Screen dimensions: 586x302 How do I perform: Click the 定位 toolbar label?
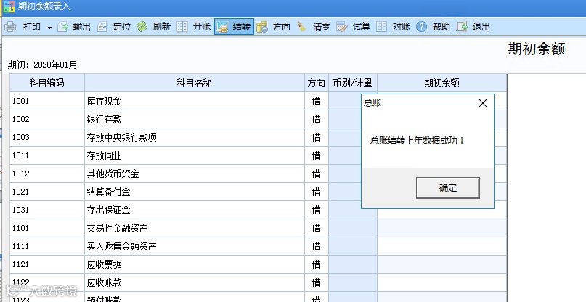[x=122, y=27]
